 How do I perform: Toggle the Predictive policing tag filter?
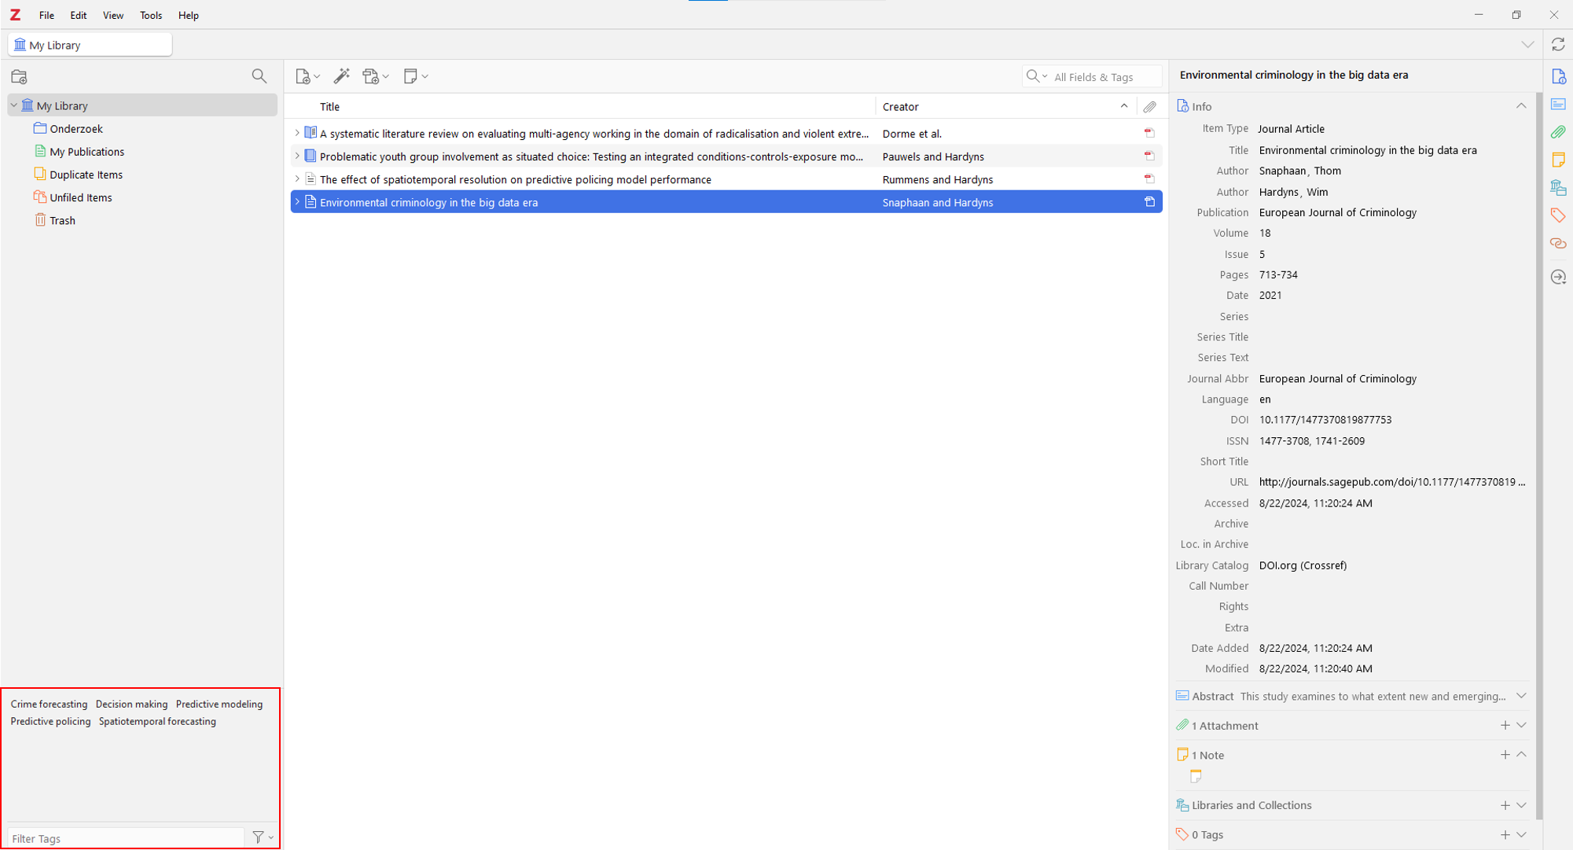click(x=50, y=722)
